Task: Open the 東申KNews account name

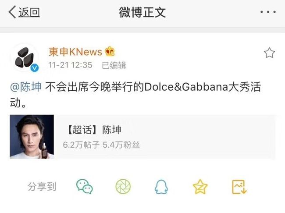Action: tap(75, 52)
